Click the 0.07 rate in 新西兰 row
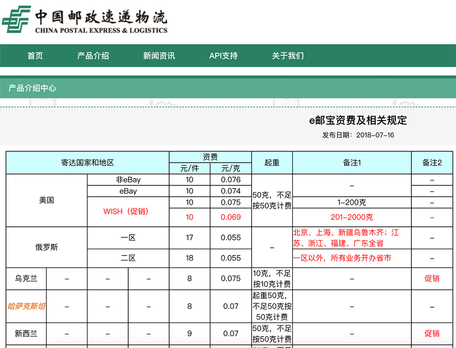Viewport: 456px width, 348px height. coord(231,333)
